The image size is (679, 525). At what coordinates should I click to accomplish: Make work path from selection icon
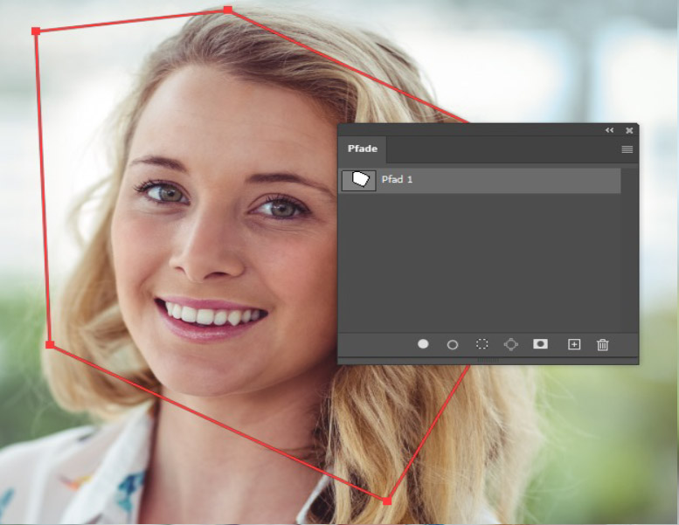[x=511, y=344]
